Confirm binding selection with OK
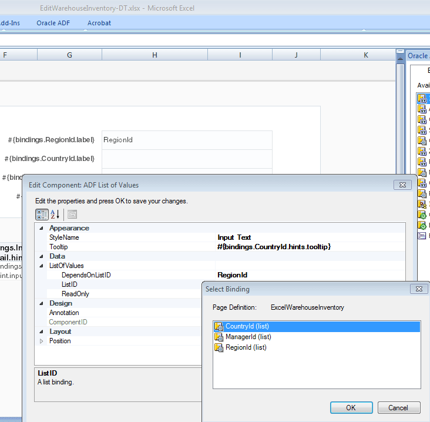Image resolution: width=430 pixels, height=422 pixels. tap(351, 408)
